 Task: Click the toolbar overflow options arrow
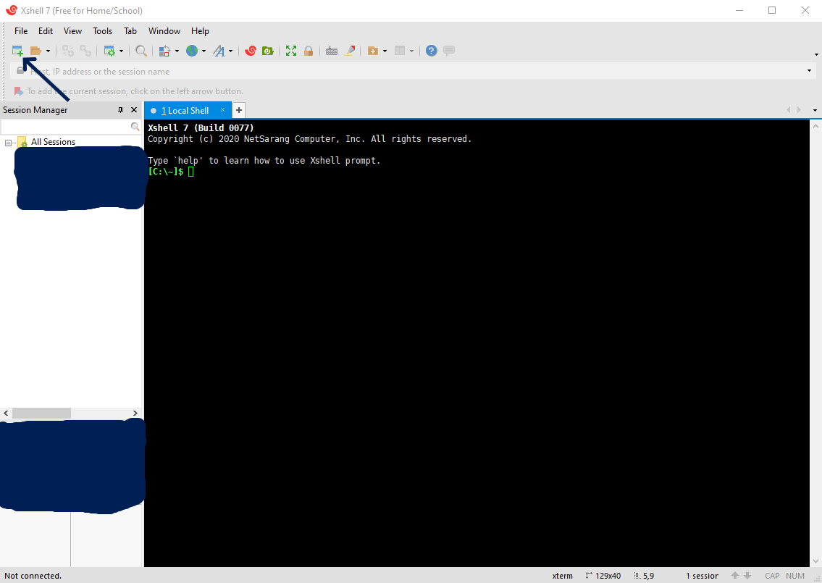(x=816, y=54)
